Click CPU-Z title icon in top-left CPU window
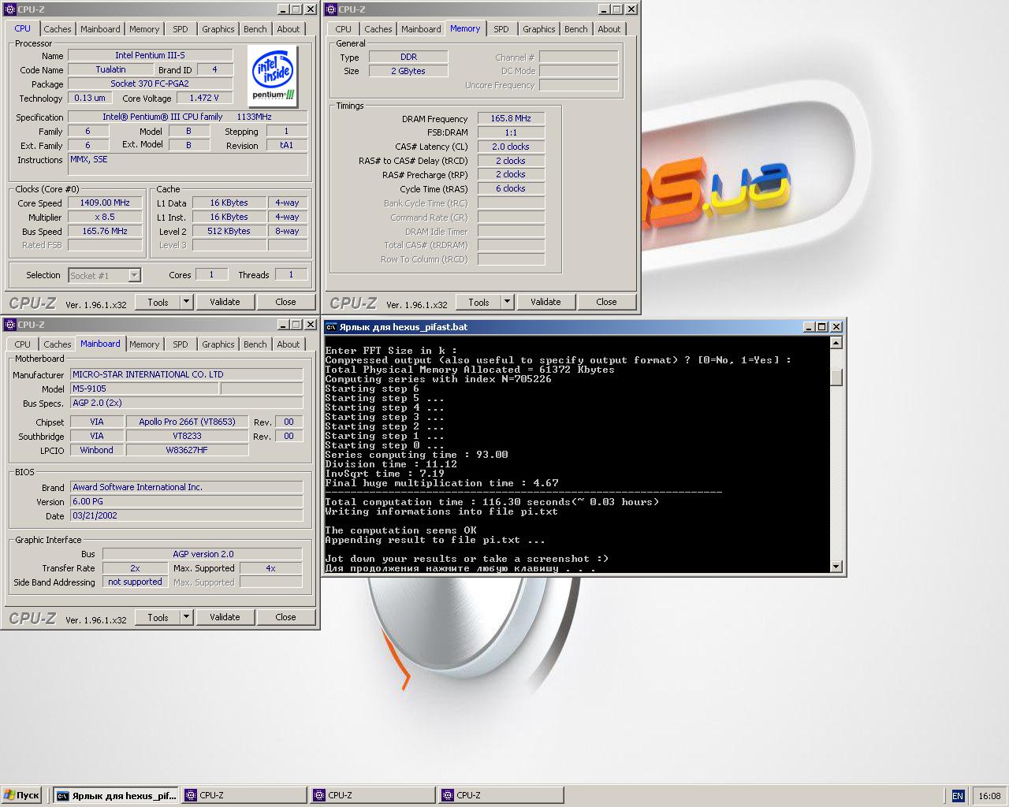This screenshot has width=1009, height=807. pos(10,9)
